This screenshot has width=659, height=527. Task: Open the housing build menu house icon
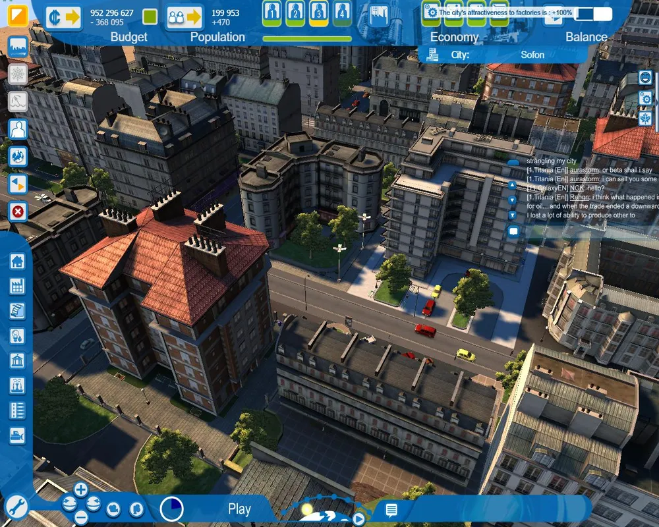pos(17,262)
